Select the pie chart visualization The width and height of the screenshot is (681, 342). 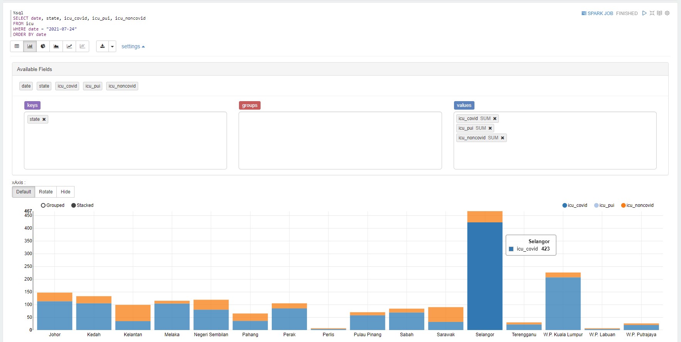pyautogui.click(x=43, y=46)
